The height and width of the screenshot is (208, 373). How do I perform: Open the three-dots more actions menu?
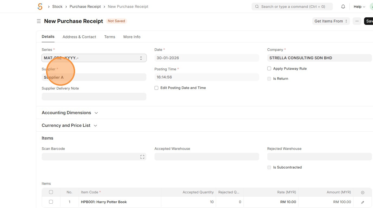[x=357, y=21]
